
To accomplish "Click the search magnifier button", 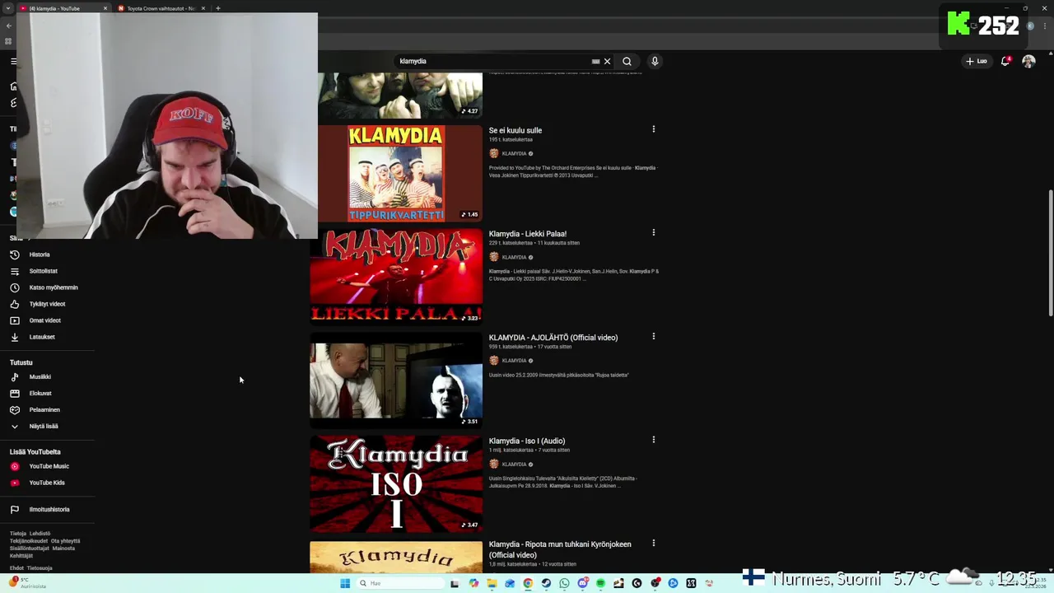I will (627, 61).
